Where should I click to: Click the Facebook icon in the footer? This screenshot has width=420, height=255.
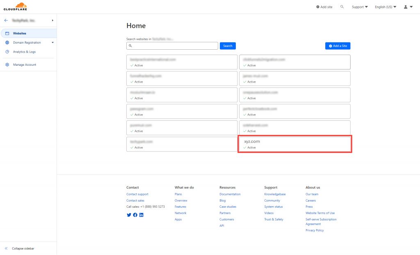[x=135, y=215]
